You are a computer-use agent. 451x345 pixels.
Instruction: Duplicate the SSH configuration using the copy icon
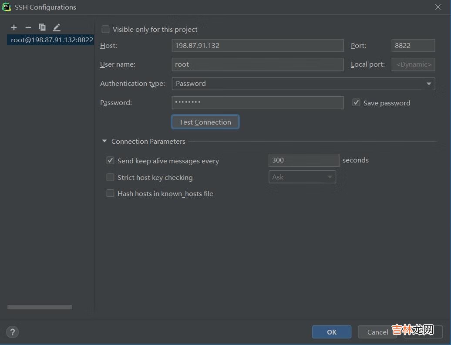point(42,27)
